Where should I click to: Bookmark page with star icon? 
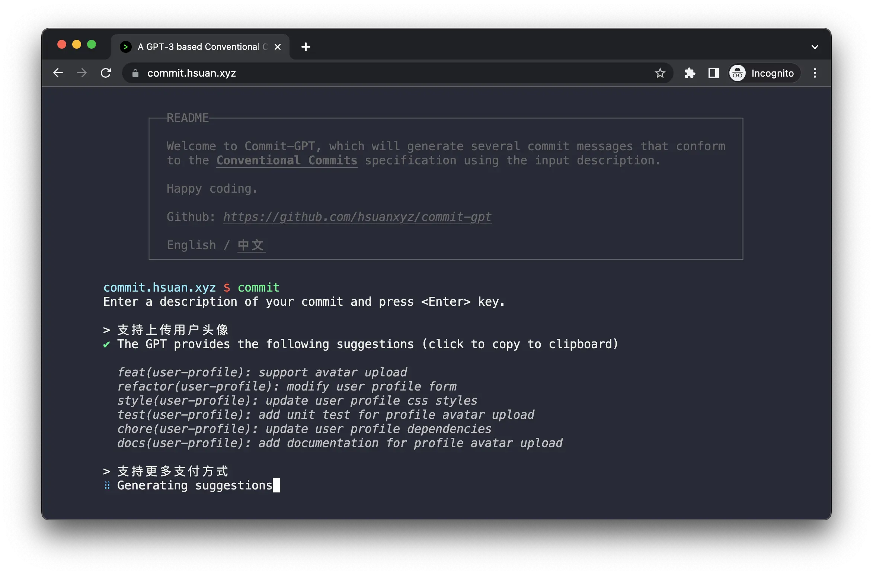coord(660,73)
